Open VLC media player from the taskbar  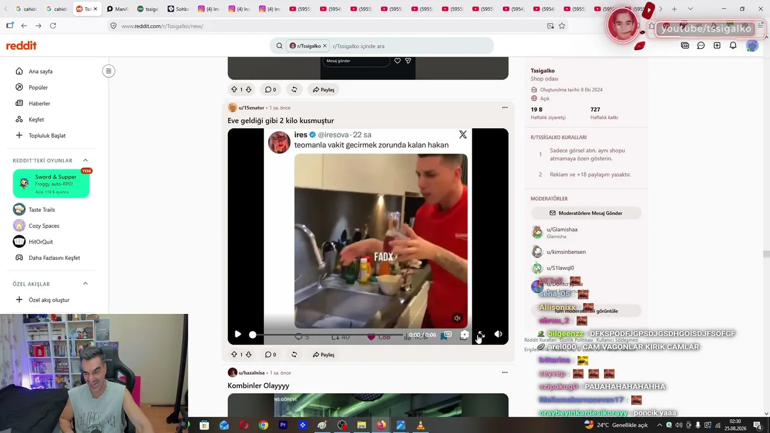(420, 425)
